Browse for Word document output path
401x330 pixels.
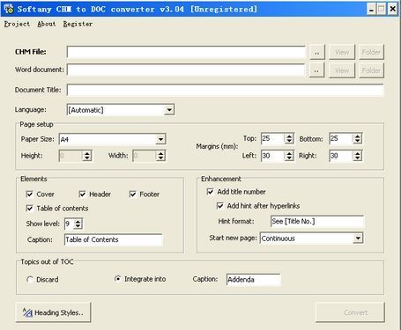(x=316, y=70)
